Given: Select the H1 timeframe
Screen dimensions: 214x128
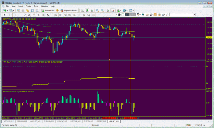Looking at the screenshot, I should tap(74, 15).
